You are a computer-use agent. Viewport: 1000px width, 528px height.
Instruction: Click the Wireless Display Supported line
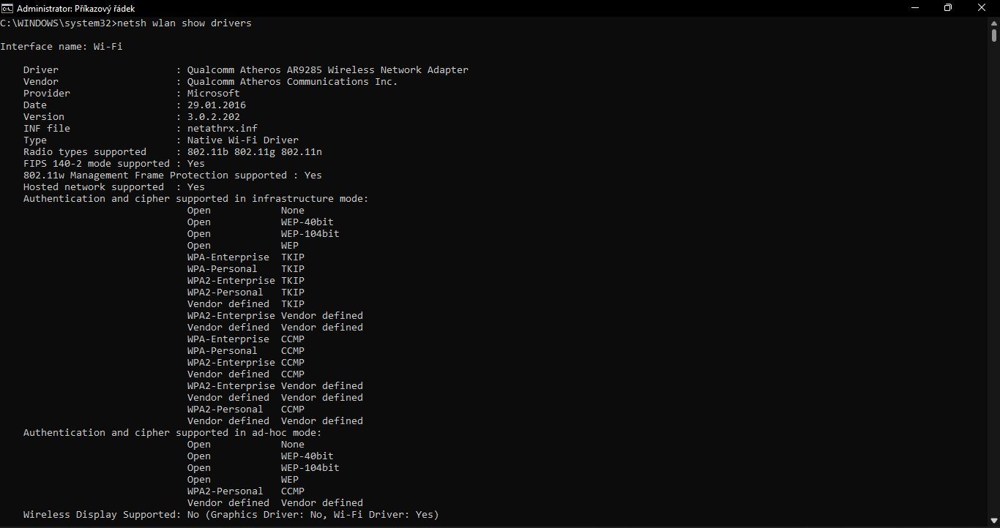pyautogui.click(x=231, y=515)
